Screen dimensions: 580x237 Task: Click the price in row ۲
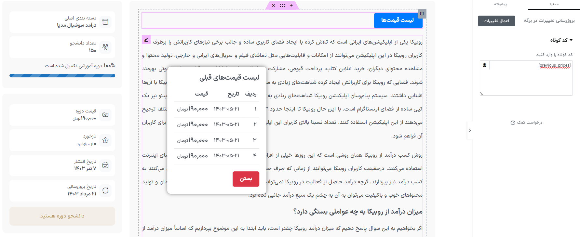pos(192,125)
